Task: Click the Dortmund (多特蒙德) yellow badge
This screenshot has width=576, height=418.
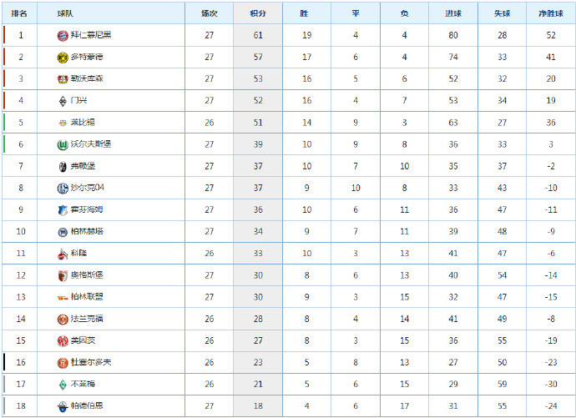Action: tap(63, 57)
